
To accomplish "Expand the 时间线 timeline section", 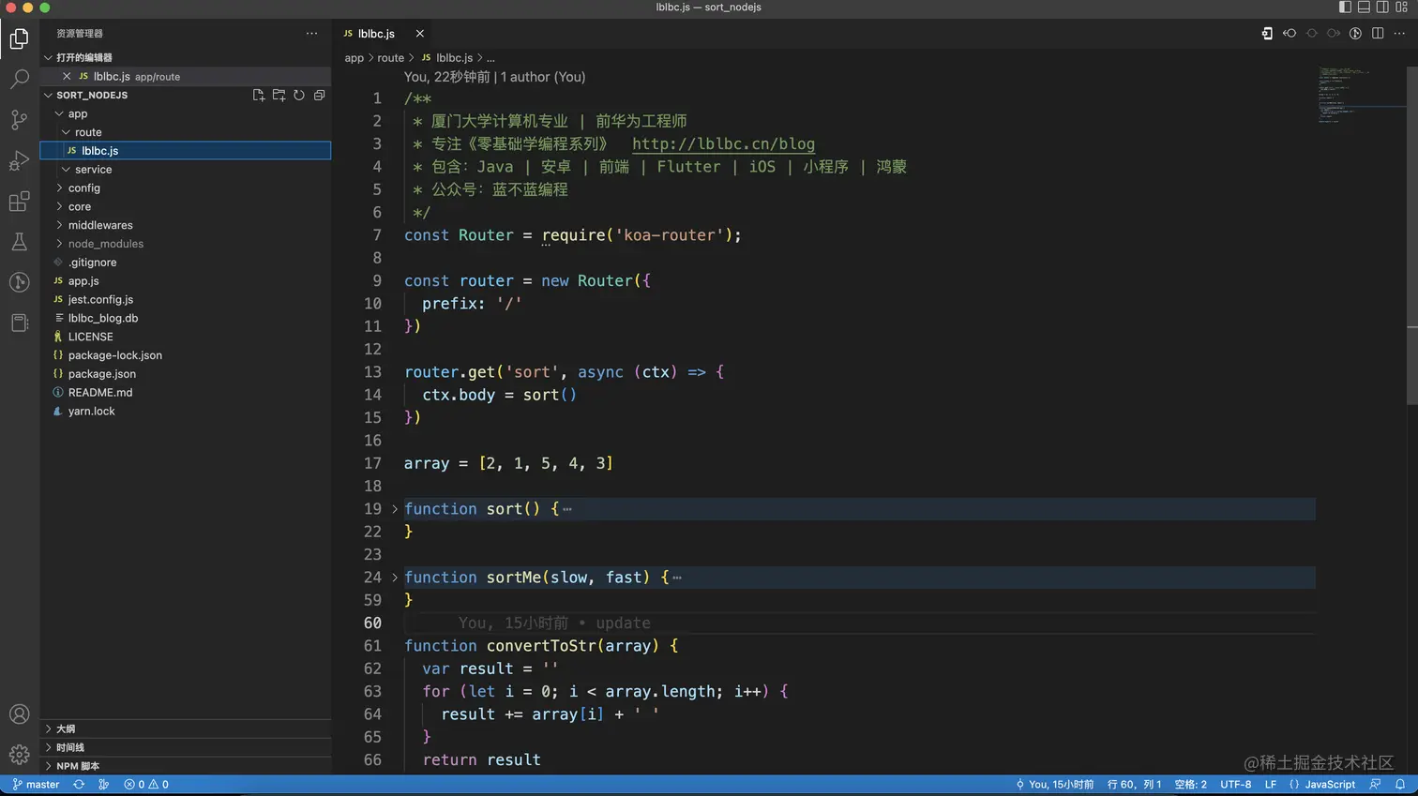I will coord(186,747).
